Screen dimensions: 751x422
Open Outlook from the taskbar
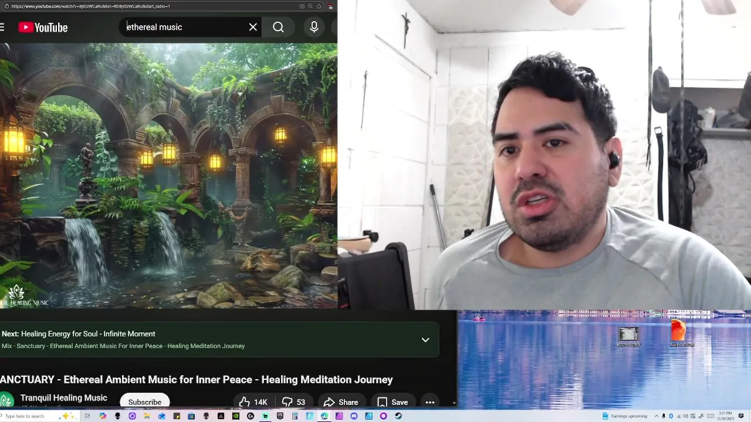[161, 416]
